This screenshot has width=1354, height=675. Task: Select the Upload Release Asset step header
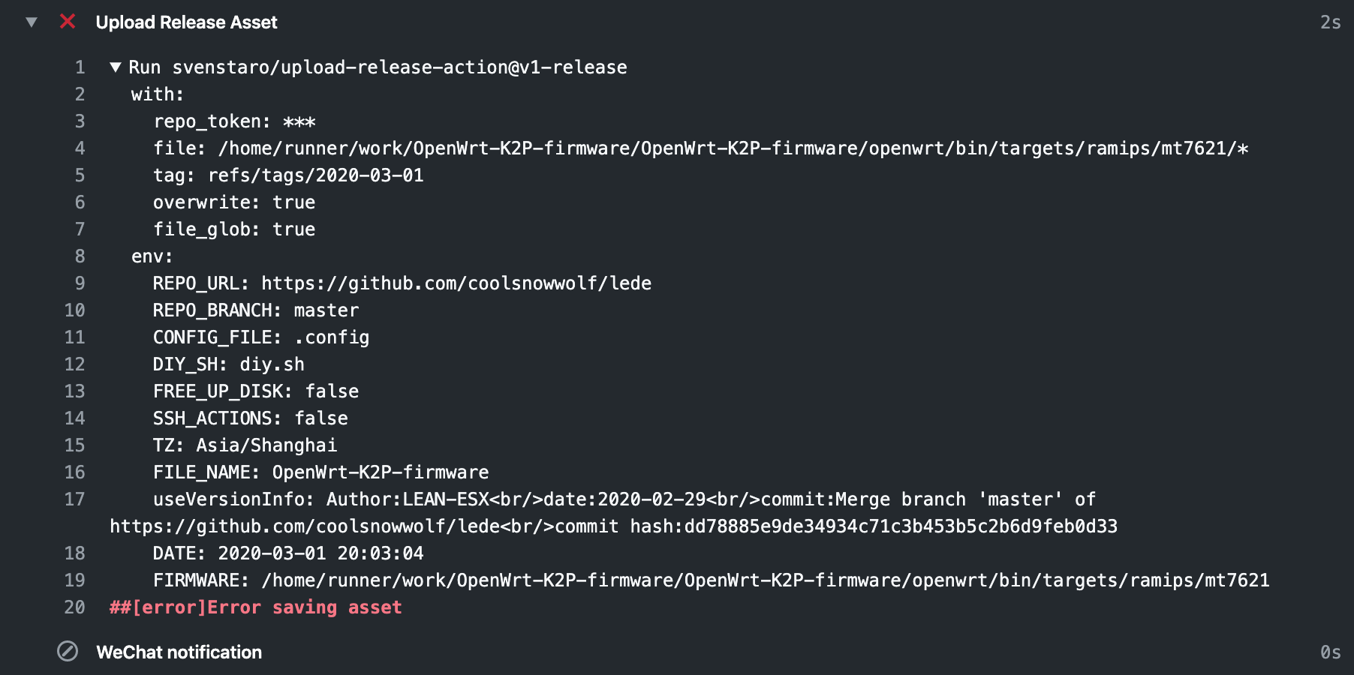(185, 22)
